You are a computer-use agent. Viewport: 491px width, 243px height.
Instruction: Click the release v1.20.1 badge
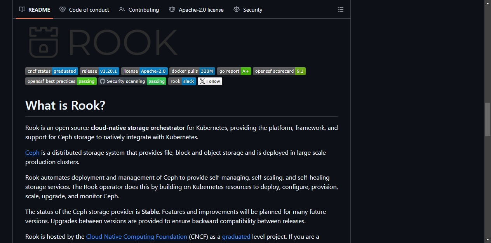coord(99,71)
